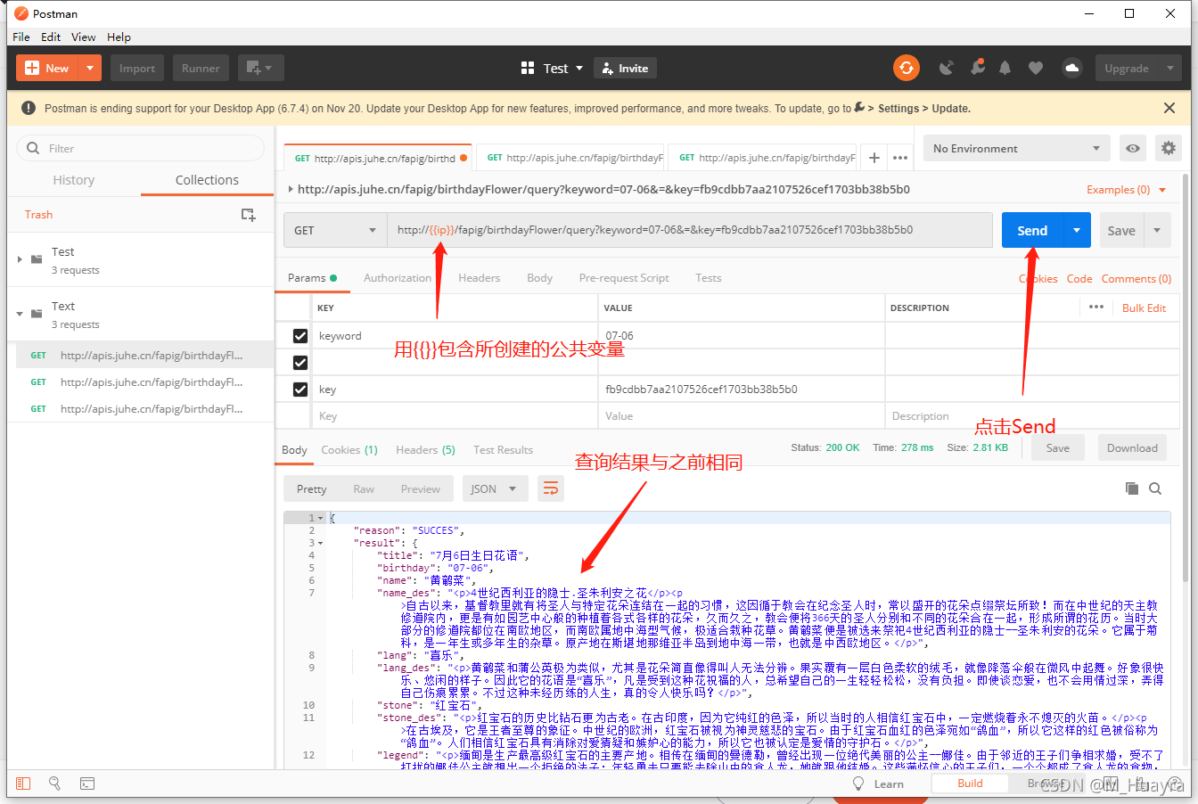Uncheck the key parameter checkbox
The height and width of the screenshot is (804, 1198).
tap(300, 390)
